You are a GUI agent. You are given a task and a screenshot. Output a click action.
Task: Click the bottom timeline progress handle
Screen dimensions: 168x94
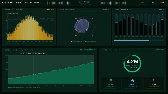57,93
